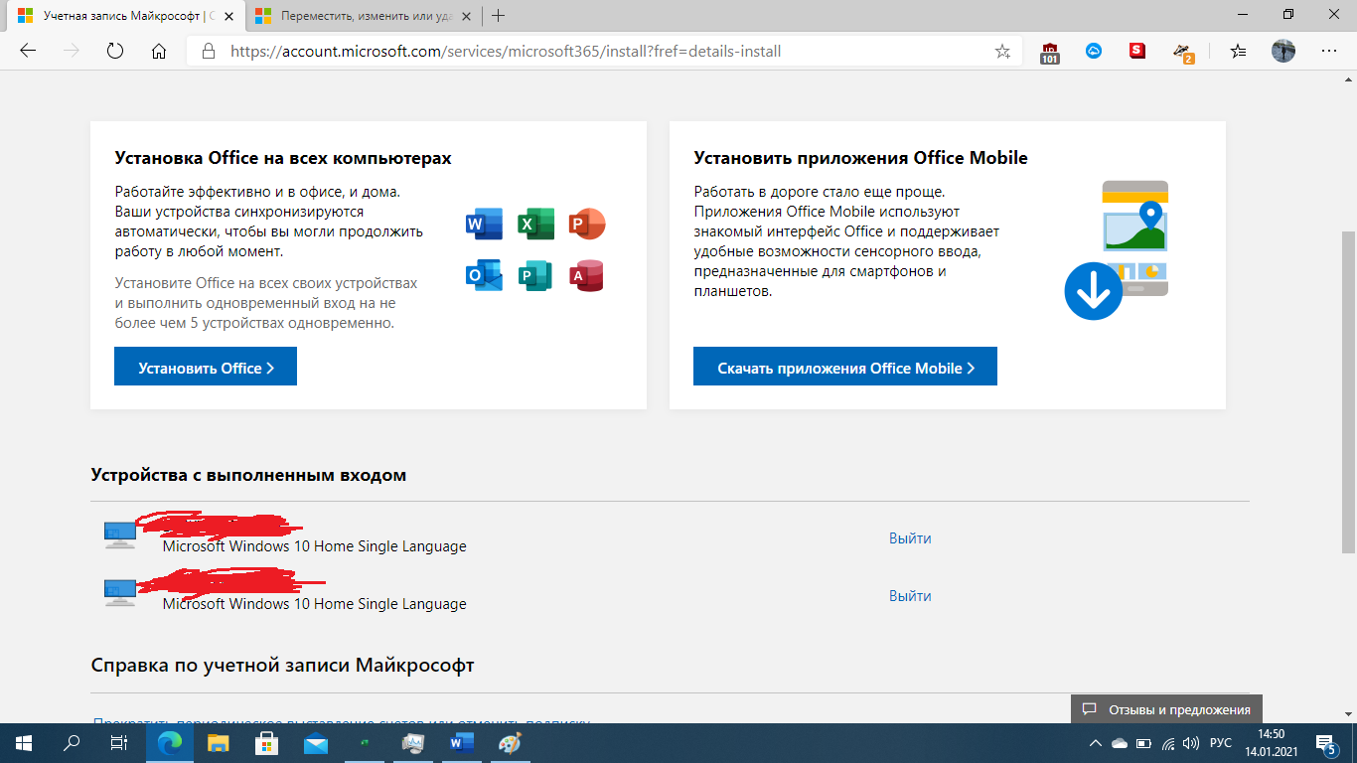This screenshot has height=763, width=1357.
Task: Open the volume tray icon
Action: [x=1191, y=743]
